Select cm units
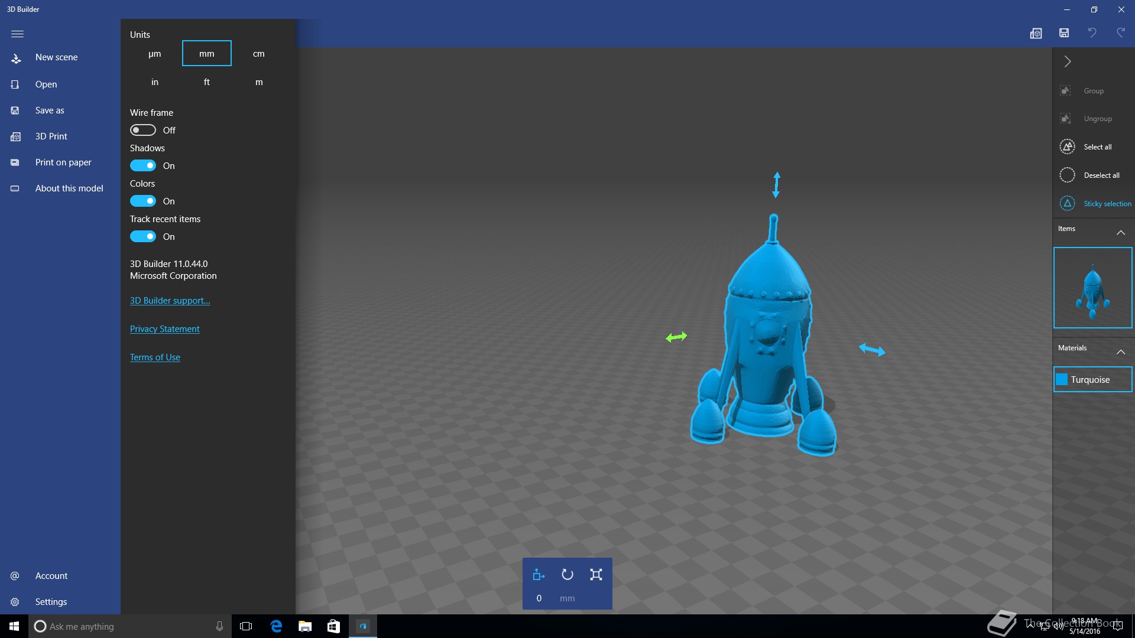This screenshot has height=638, width=1135. [x=259, y=54]
